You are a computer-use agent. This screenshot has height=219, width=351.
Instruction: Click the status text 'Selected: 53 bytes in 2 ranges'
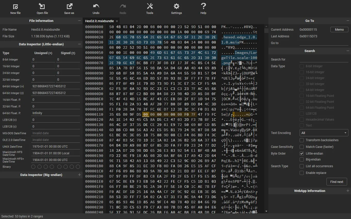(x=22, y=216)
